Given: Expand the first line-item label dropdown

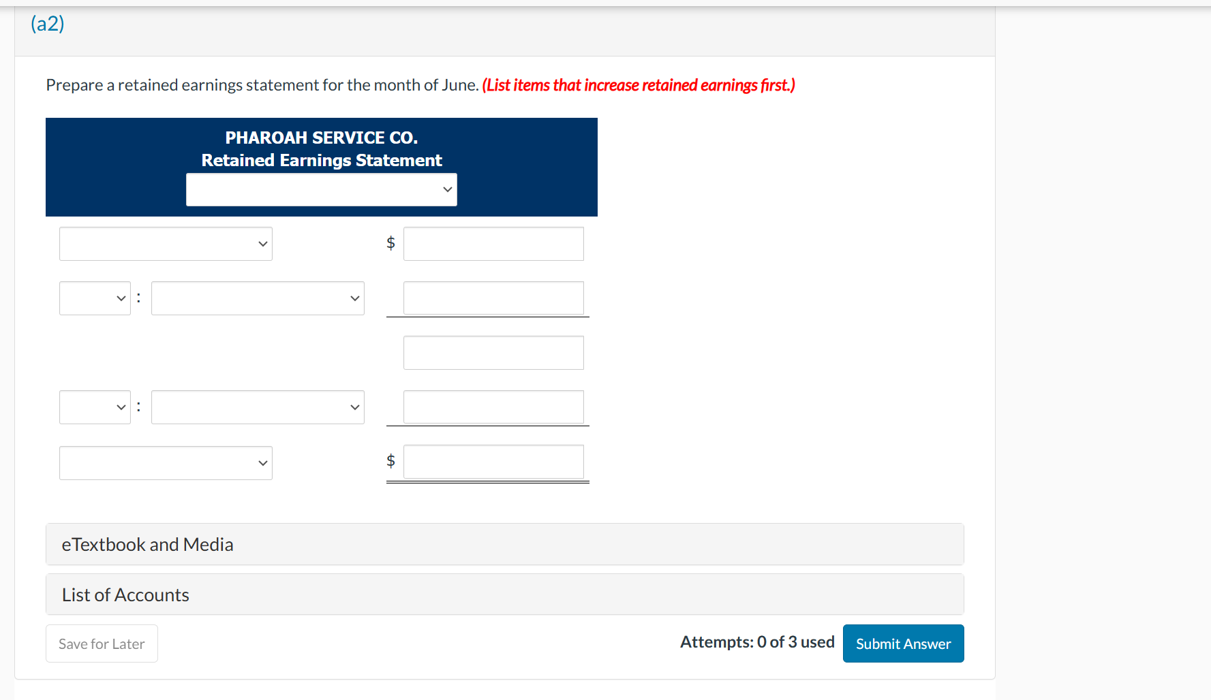Looking at the screenshot, I should click(x=165, y=243).
